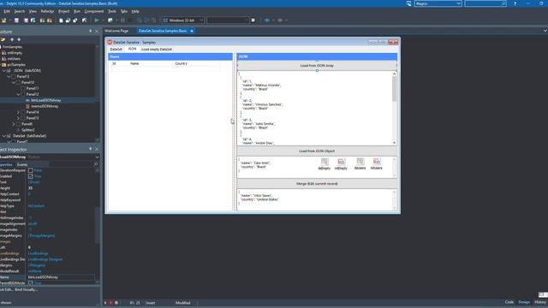This screenshot has width=548, height=308.
Task: Click the play macro icon in status bar
Action: point(105,303)
